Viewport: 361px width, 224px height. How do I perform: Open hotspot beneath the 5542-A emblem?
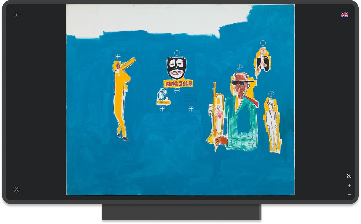pyautogui.click(x=162, y=108)
